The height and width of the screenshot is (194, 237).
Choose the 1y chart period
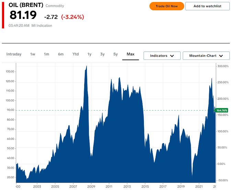click(90, 54)
